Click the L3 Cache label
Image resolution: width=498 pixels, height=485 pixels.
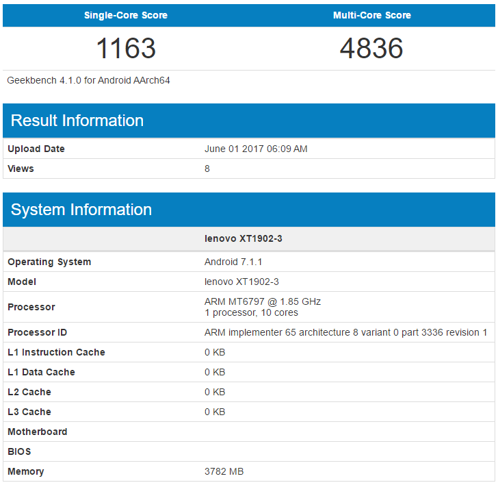pyautogui.click(x=29, y=412)
